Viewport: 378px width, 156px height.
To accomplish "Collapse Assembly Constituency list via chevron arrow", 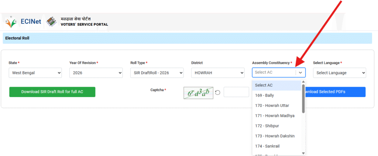I will point(300,73).
